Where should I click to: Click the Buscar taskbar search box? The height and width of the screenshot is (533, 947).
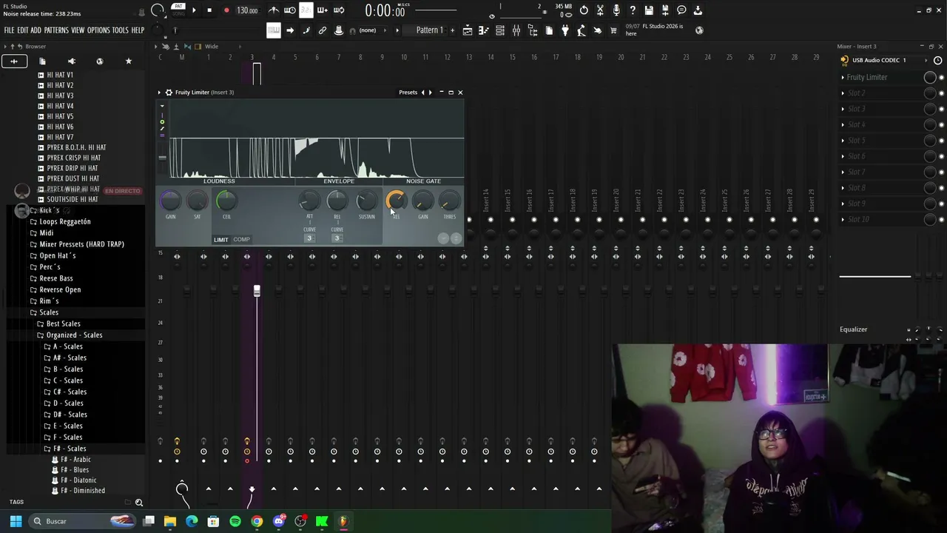(x=81, y=521)
